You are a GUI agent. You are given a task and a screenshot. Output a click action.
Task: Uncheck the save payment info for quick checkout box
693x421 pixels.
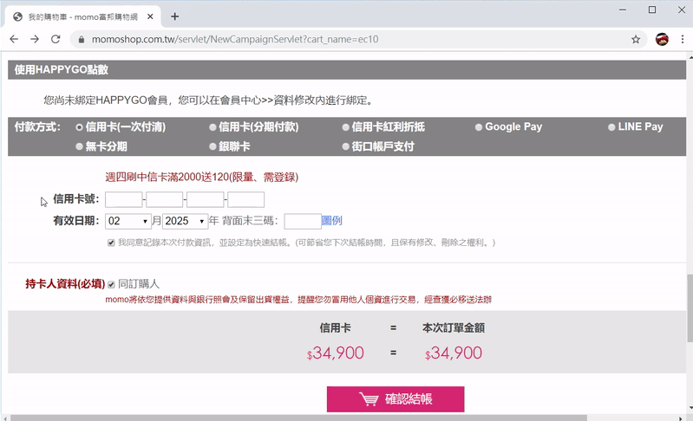(111, 243)
